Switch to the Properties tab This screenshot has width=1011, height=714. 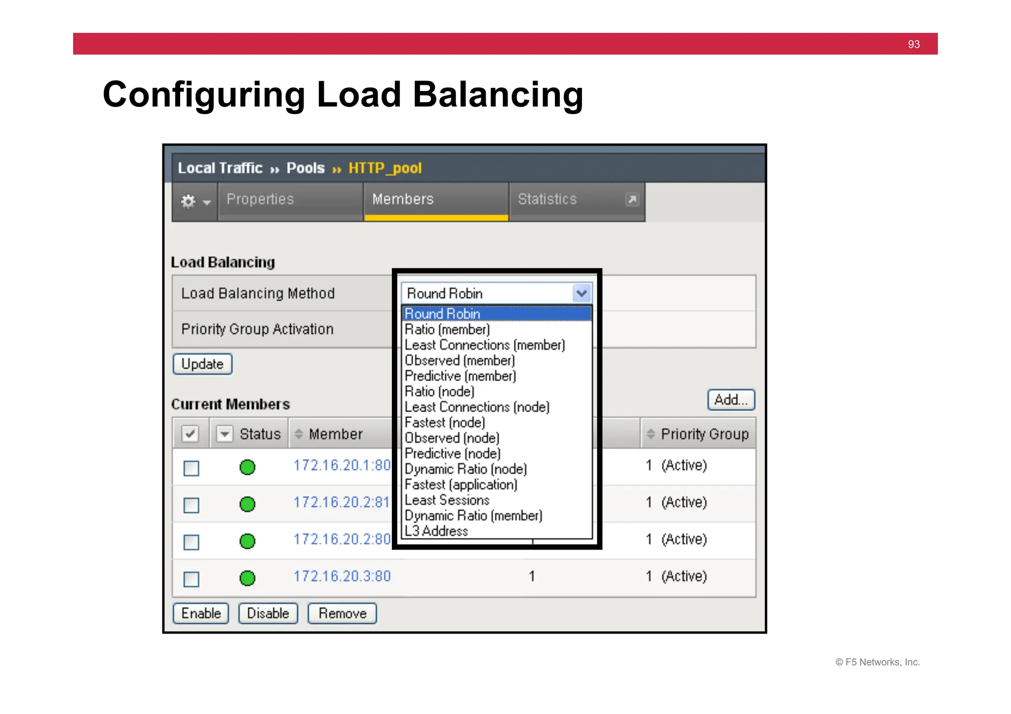point(290,201)
